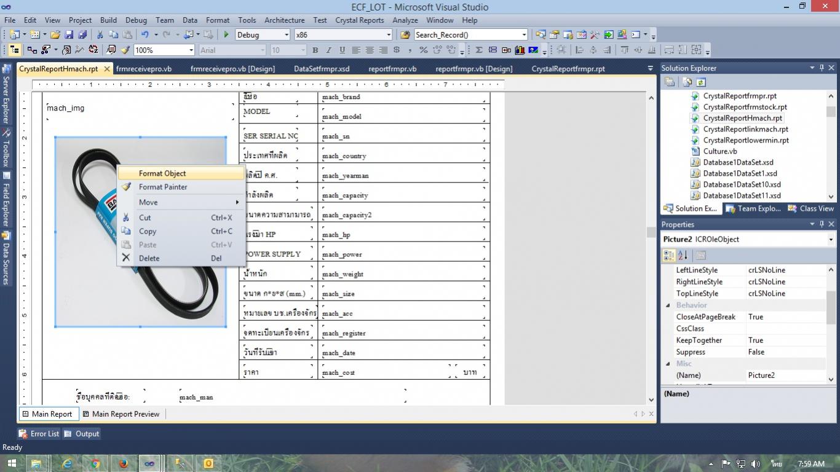Click the Undo arrow icon
This screenshot has height=472, width=840.
[x=145, y=35]
